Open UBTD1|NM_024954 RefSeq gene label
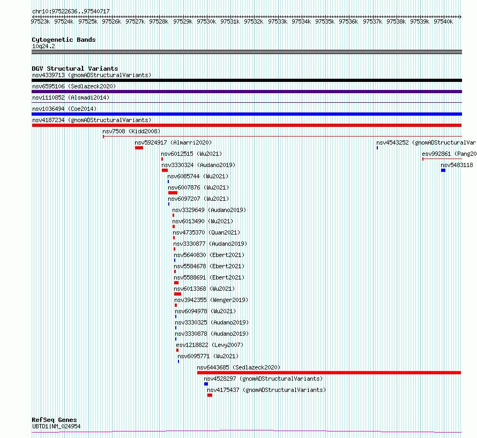The height and width of the screenshot is (438, 477). (56, 426)
